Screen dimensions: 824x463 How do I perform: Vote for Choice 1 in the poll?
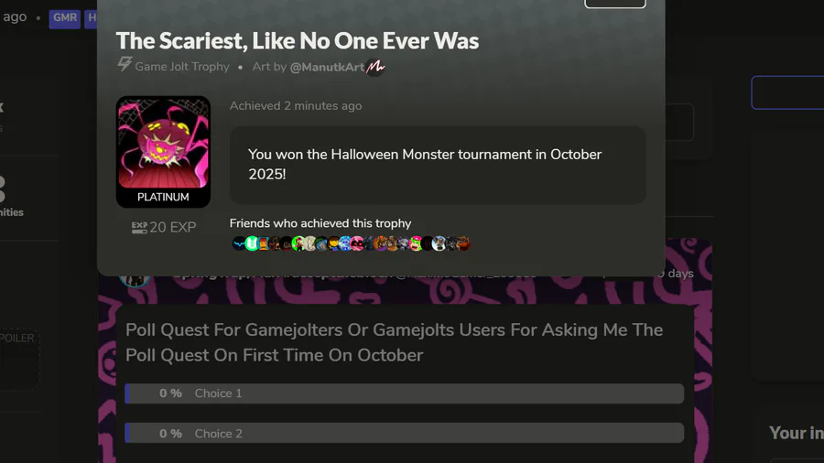coord(404,393)
